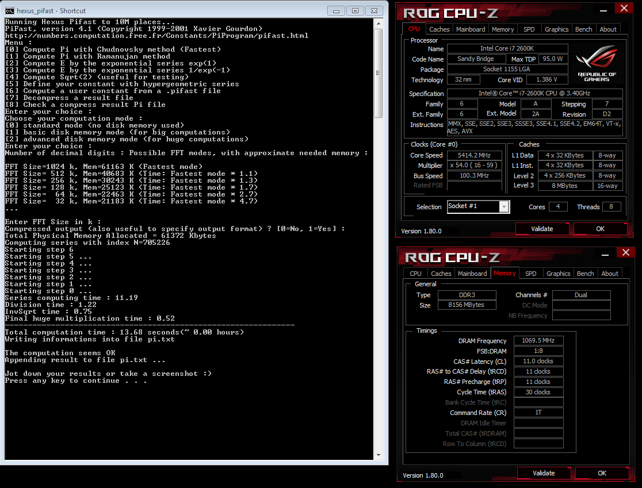Click the Core VID 1.386 V value

pos(547,79)
